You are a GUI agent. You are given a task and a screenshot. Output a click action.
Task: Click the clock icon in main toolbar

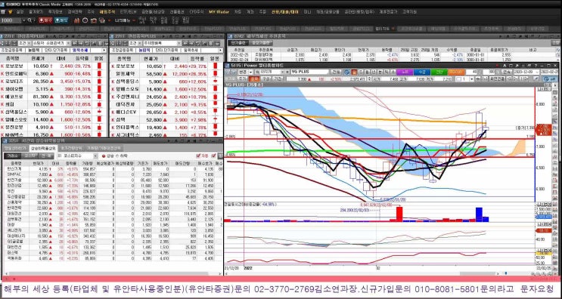85,20
